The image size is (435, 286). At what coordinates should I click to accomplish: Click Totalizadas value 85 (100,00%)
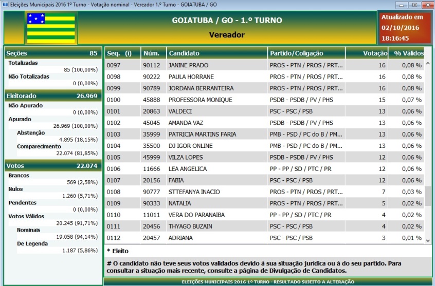click(81, 70)
